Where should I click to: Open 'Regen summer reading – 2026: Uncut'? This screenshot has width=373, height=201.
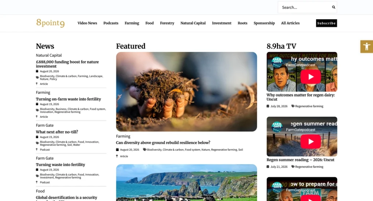click(301, 160)
